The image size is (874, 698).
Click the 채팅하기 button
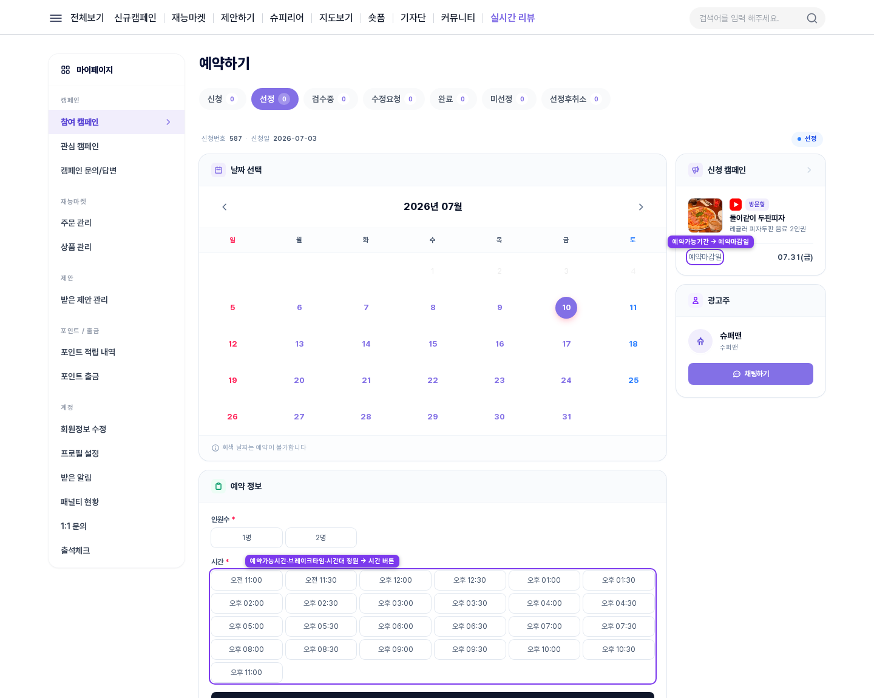pos(751,374)
